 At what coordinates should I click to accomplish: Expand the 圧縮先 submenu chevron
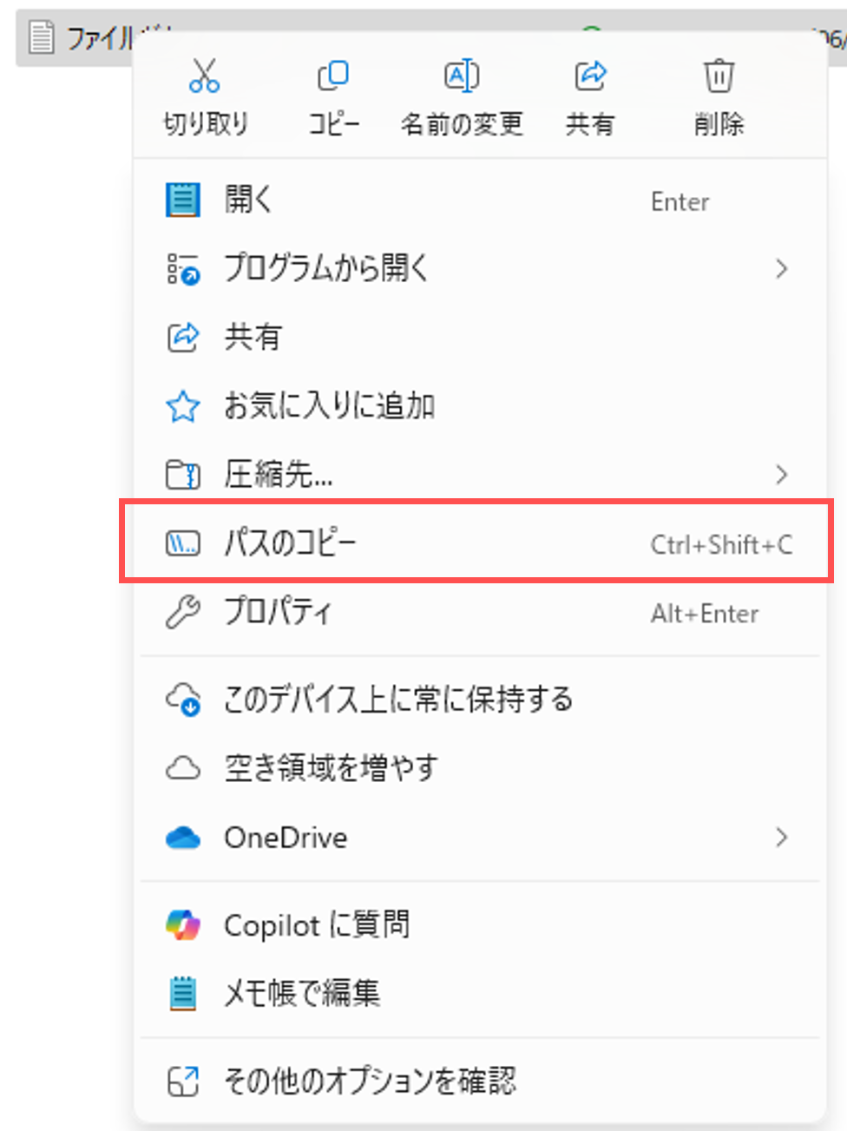tap(781, 474)
